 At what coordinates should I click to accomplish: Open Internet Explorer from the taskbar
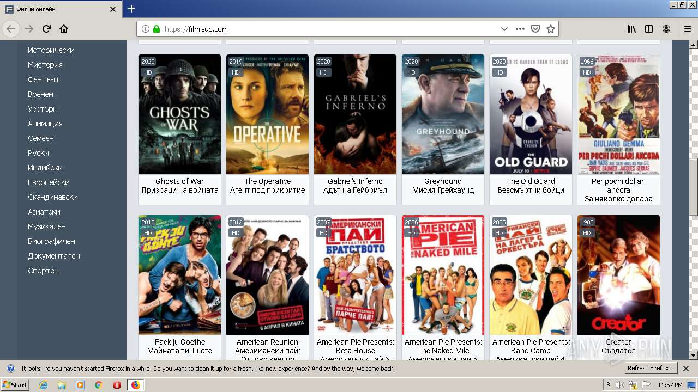point(43,385)
